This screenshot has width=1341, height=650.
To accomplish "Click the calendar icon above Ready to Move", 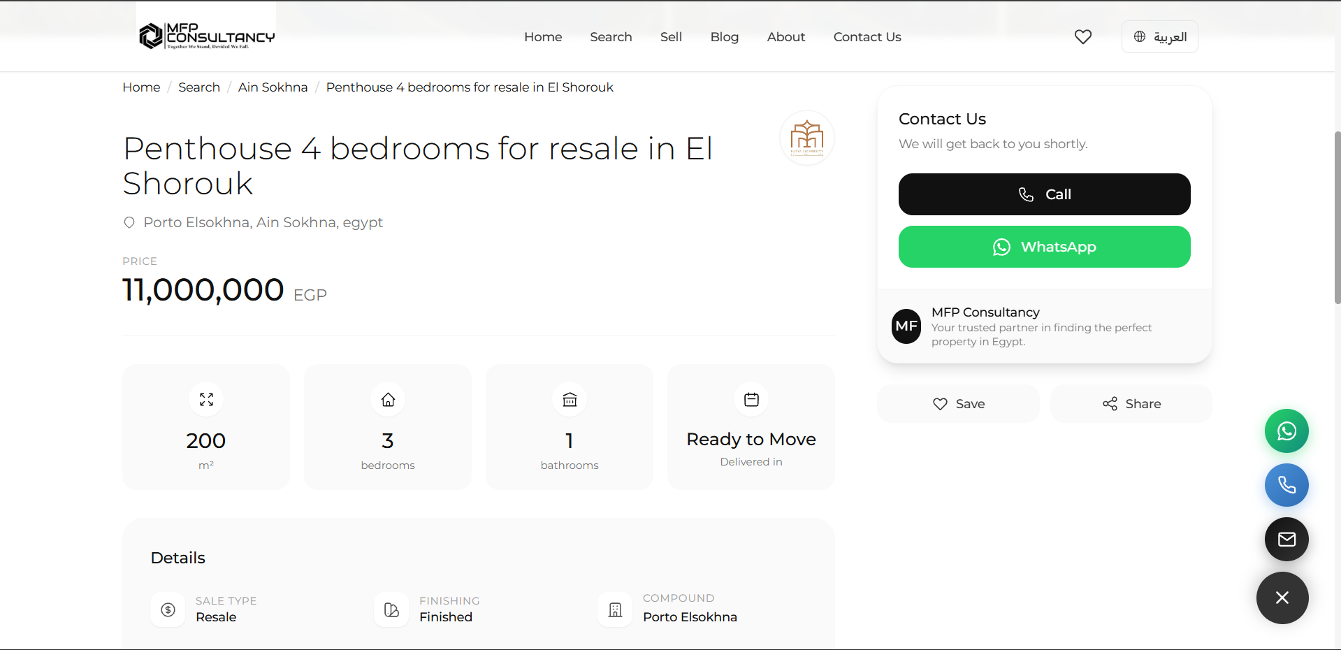I will [751, 399].
